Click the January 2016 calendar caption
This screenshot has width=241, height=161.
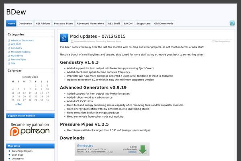point(30,77)
